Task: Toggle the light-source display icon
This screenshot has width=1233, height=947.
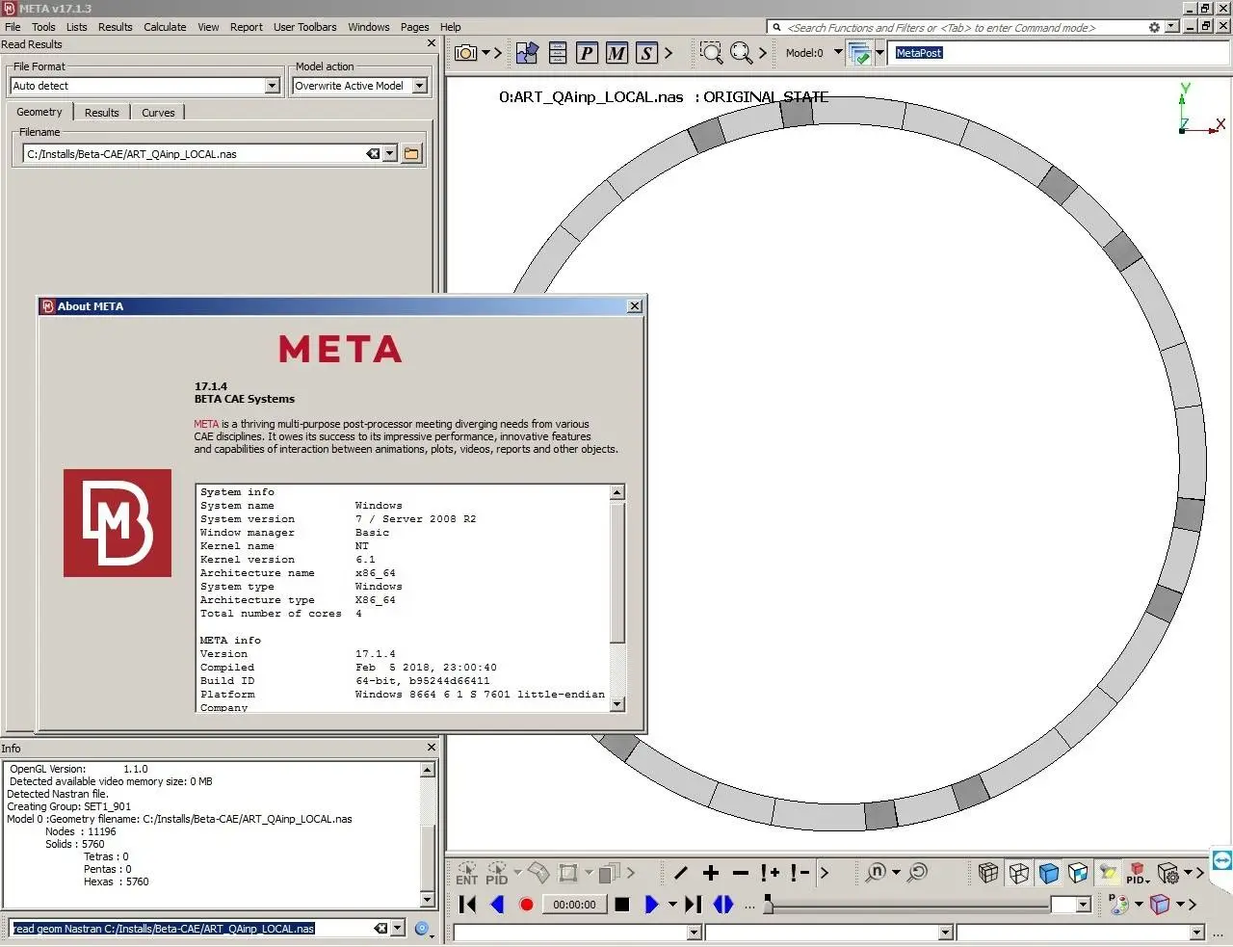Action: (1108, 873)
